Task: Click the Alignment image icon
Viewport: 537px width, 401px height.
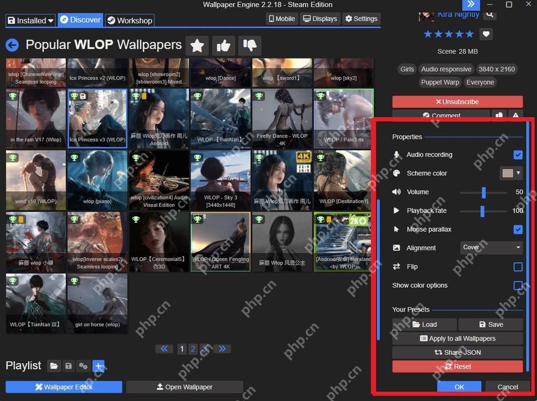Action: [396, 248]
